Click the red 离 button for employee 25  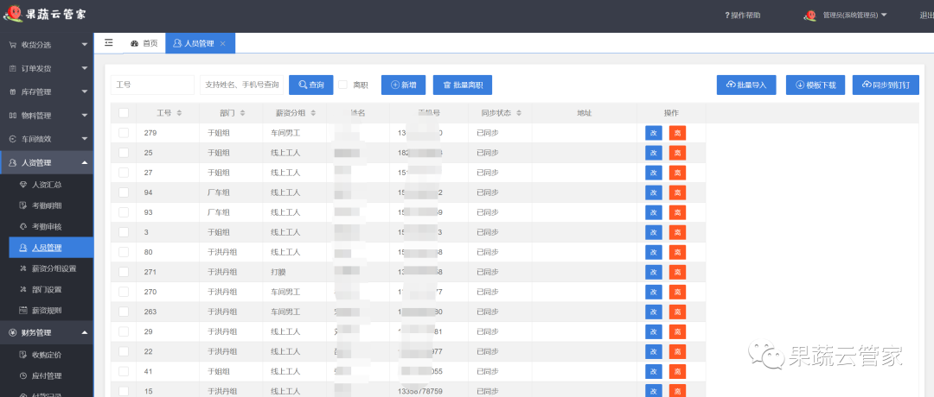click(x=677, y=153)
